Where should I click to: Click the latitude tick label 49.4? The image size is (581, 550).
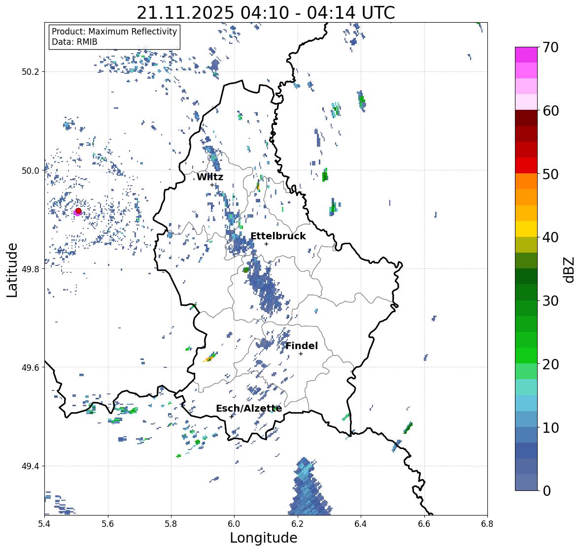(x=31, y=466)
